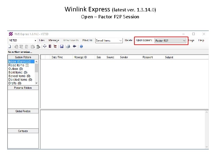Click the red and black arrows toolbar icon
Screen dimensions: 216x162
(55, 46)
